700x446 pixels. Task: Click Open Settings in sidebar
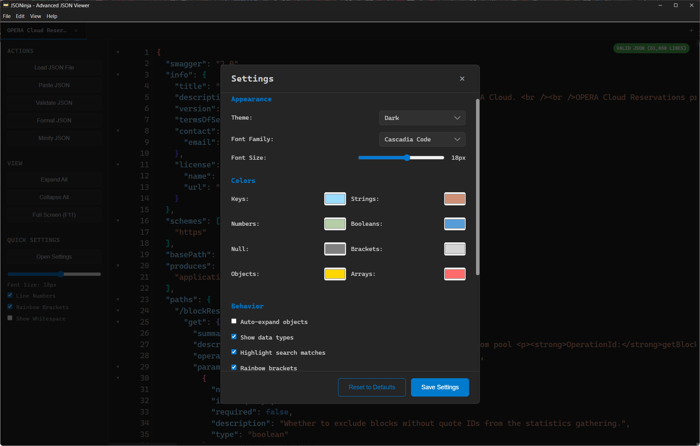pos(54,257)
